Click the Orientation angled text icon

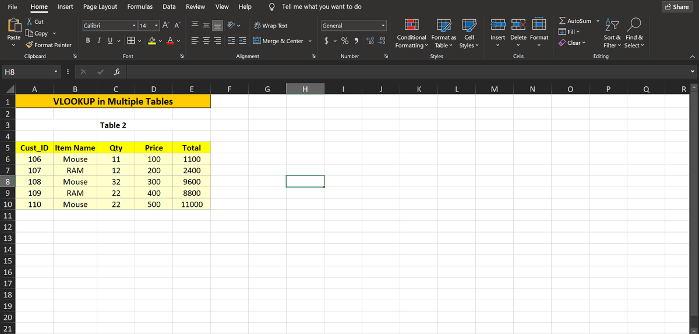pos(230,26)
